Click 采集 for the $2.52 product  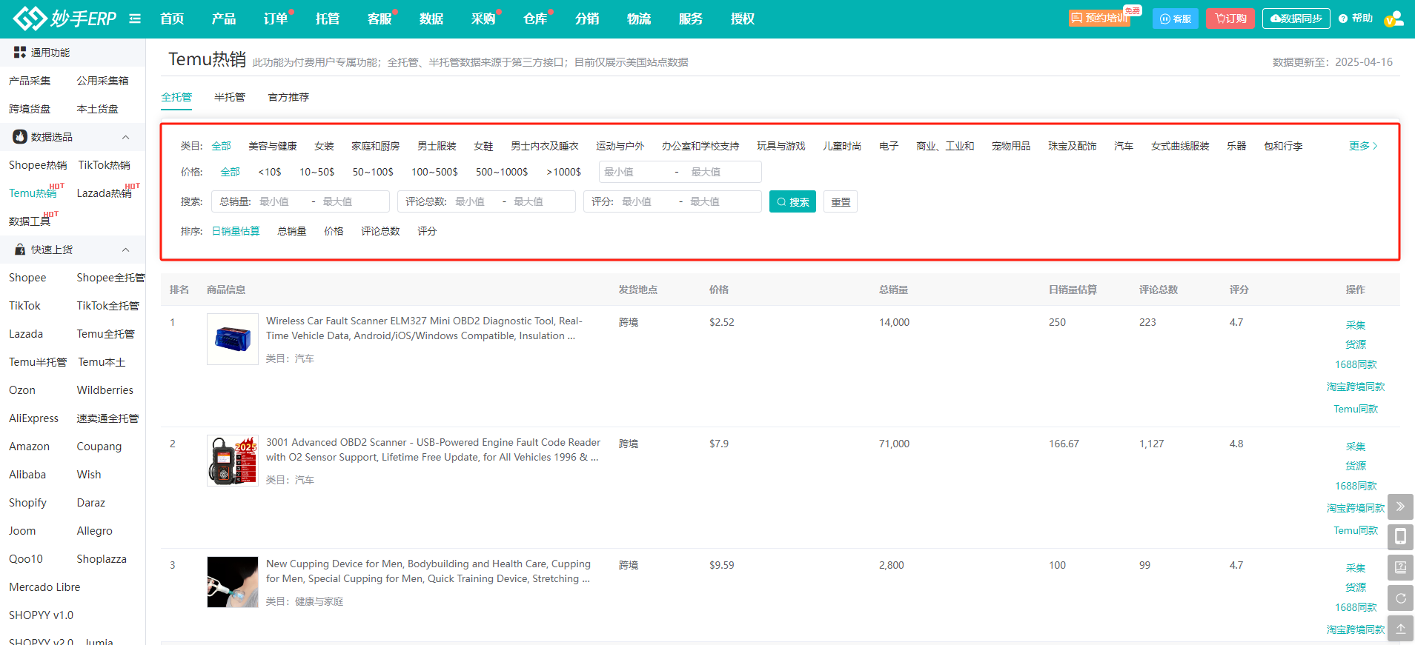(x=1356, y=325)
